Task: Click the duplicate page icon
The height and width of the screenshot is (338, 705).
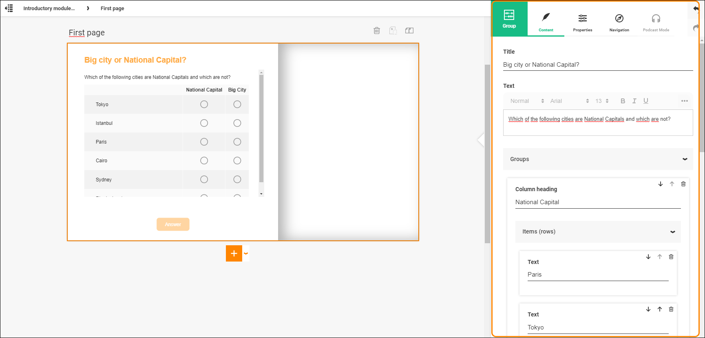Action: (x=393, y=31)
